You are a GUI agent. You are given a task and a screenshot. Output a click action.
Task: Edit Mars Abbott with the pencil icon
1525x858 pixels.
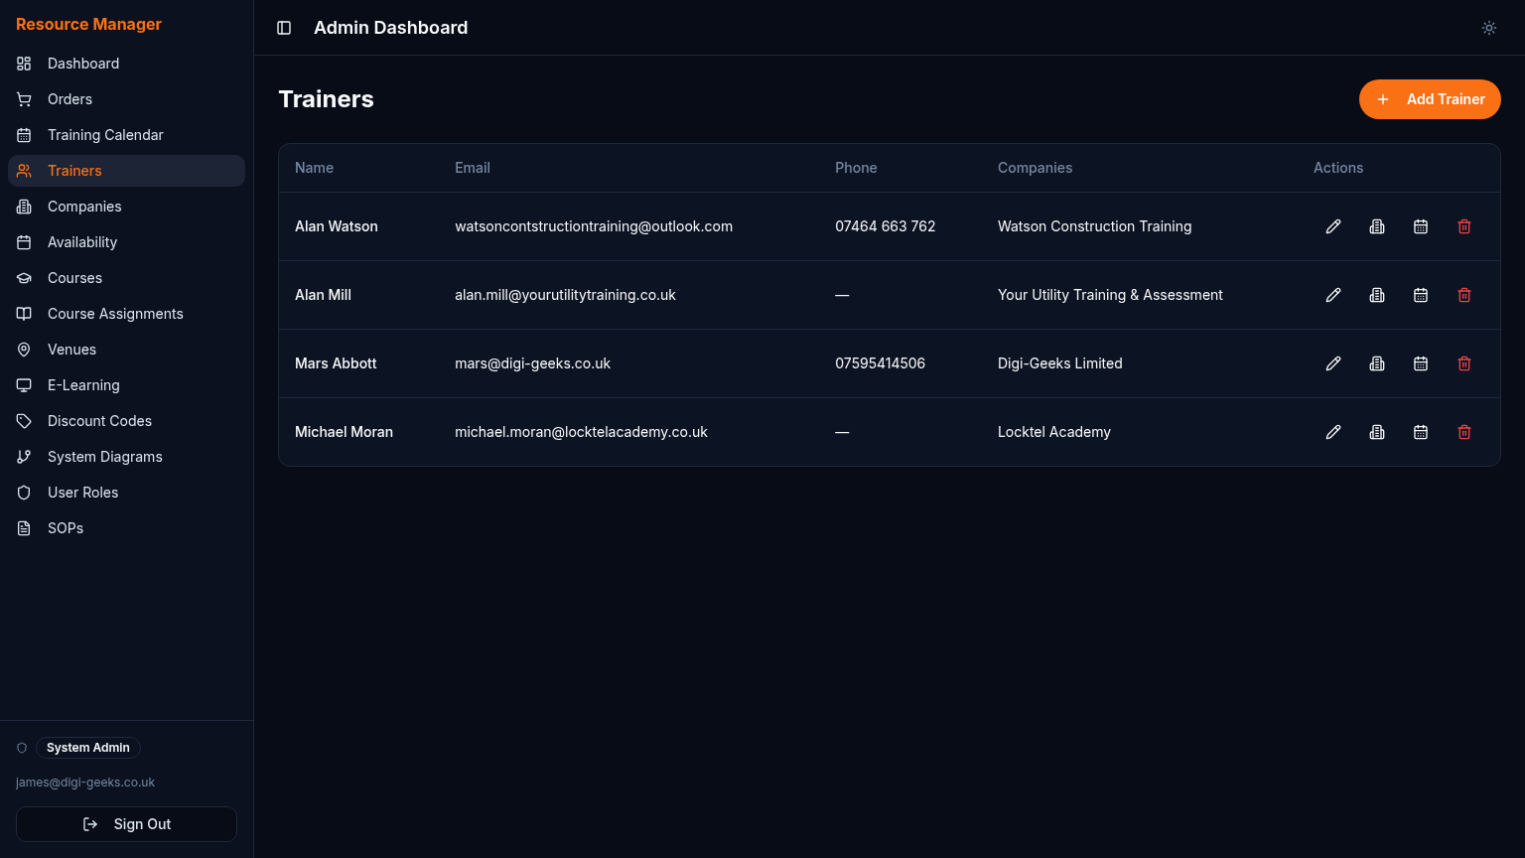tap(1333, 363)
